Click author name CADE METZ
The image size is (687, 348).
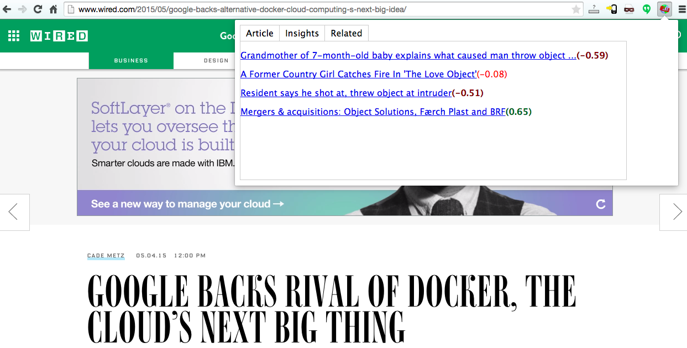point(106,256)
